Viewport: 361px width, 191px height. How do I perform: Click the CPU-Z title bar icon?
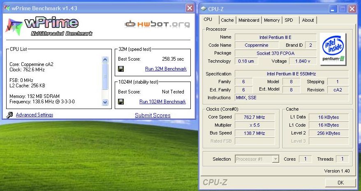(203, 9)
